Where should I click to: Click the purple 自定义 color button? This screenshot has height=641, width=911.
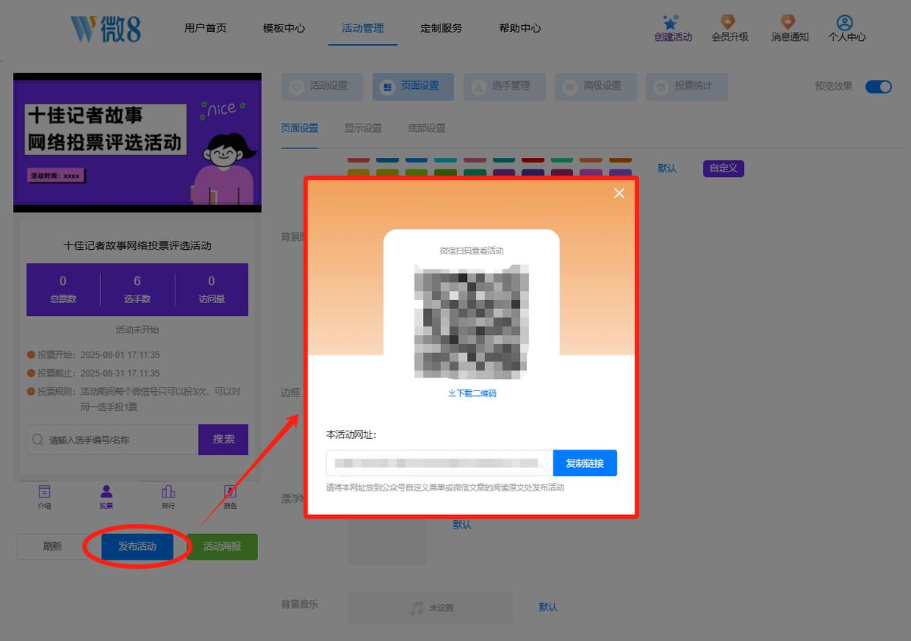coord(723,169)
